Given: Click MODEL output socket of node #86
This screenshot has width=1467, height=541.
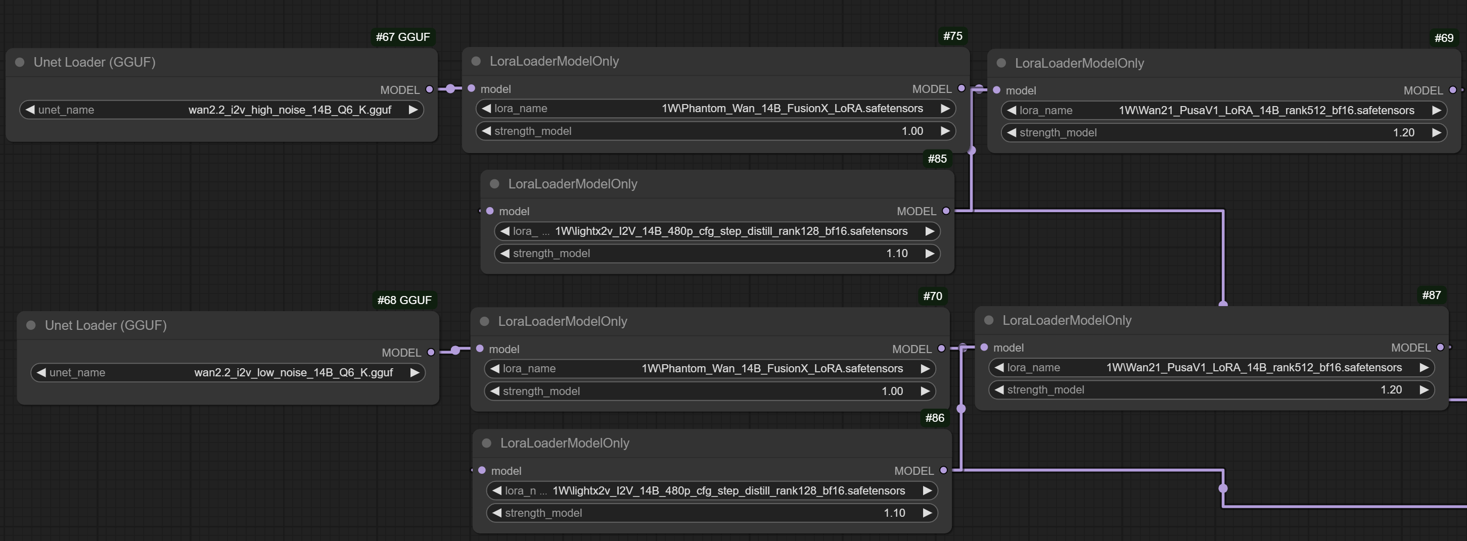Looking at the screenshot, I should [x=944, y=470].
